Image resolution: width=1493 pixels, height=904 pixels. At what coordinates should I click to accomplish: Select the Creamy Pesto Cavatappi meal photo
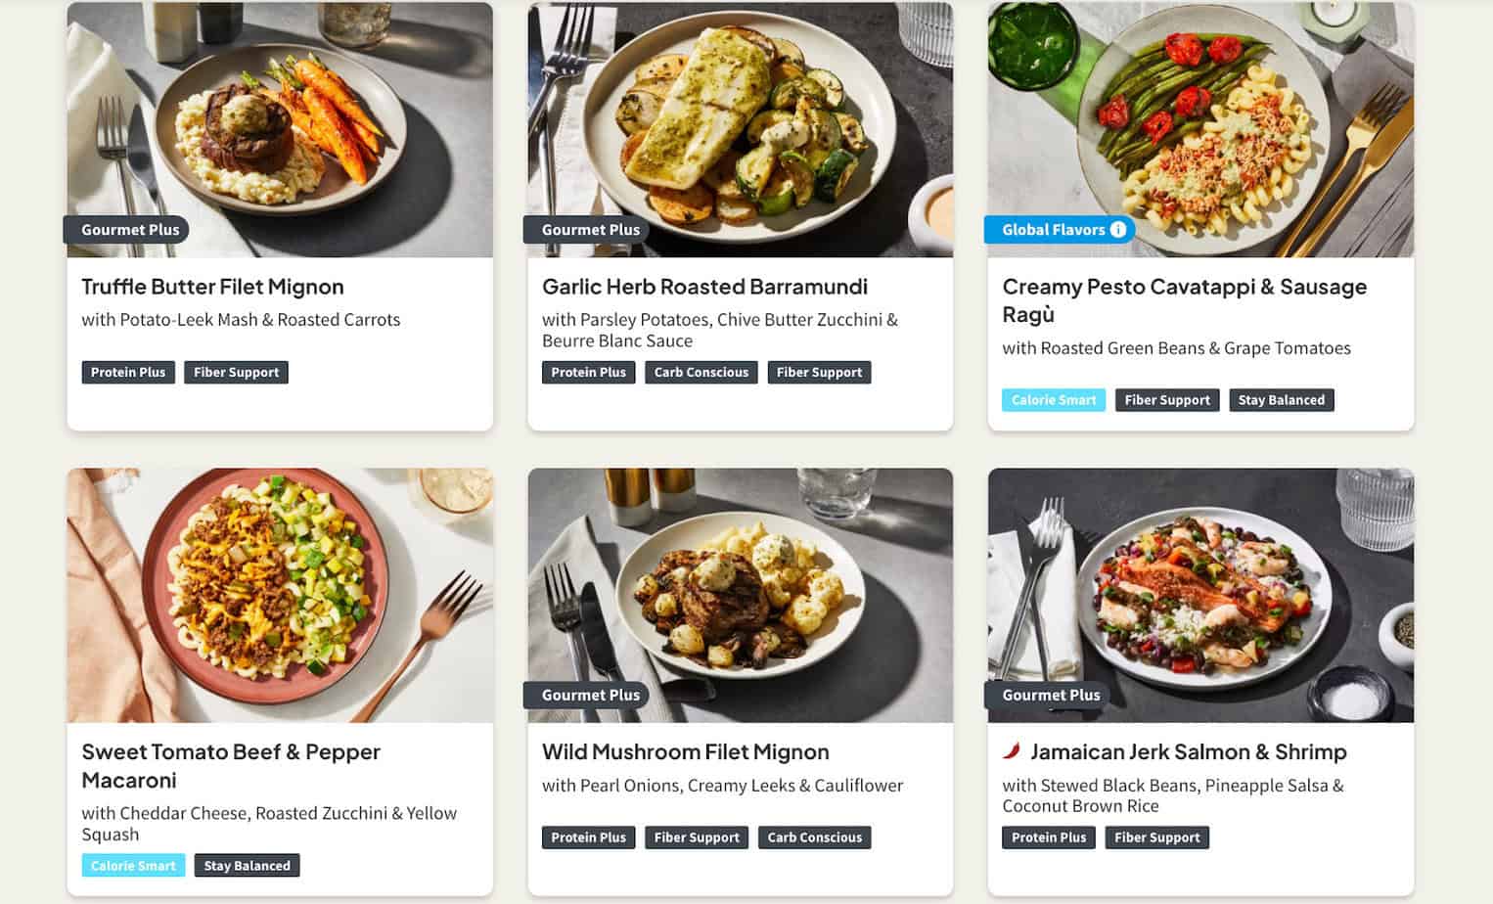1200,129
